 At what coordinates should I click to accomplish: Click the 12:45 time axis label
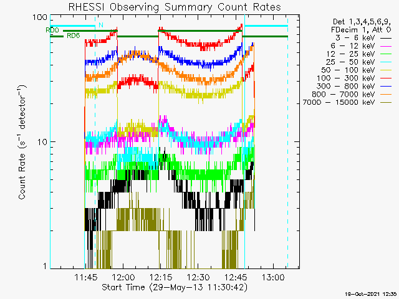pos(236,277)
